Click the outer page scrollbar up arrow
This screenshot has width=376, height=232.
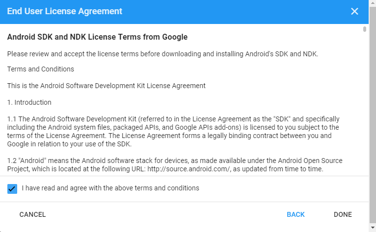coord(373,2)
